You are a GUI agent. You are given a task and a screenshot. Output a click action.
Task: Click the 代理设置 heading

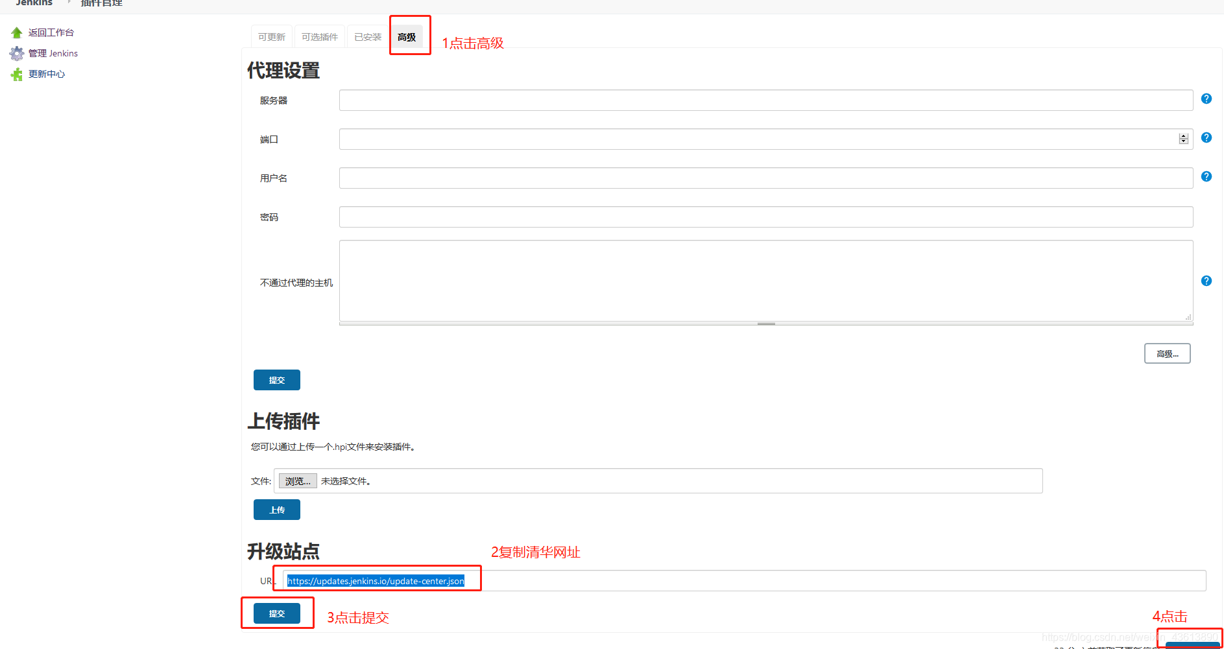pos(283,71)
